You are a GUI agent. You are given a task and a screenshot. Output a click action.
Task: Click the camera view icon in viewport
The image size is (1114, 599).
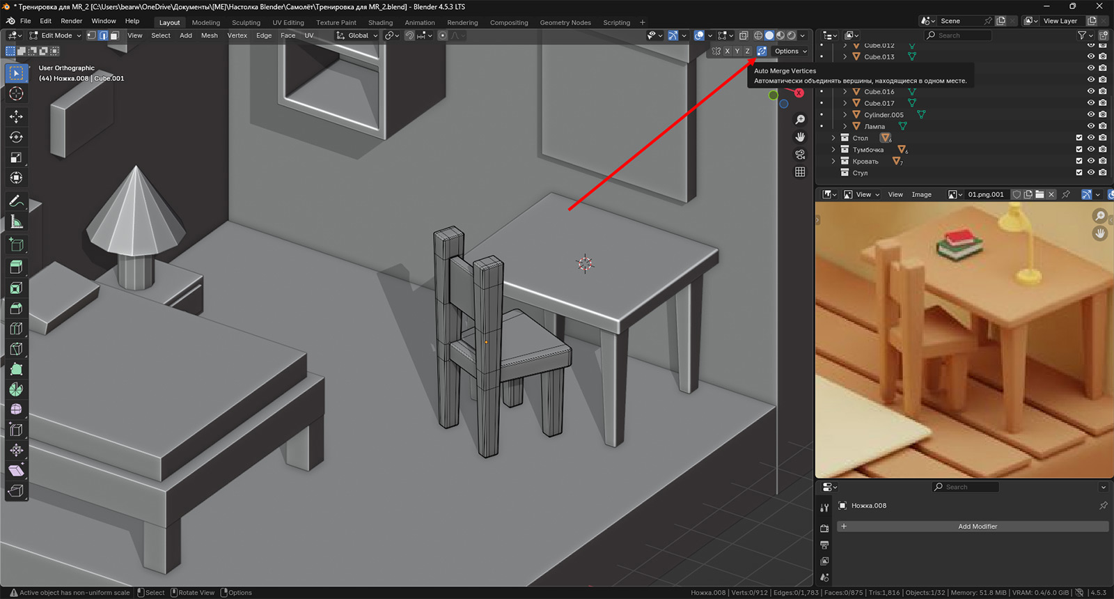[x=800, y=154]
